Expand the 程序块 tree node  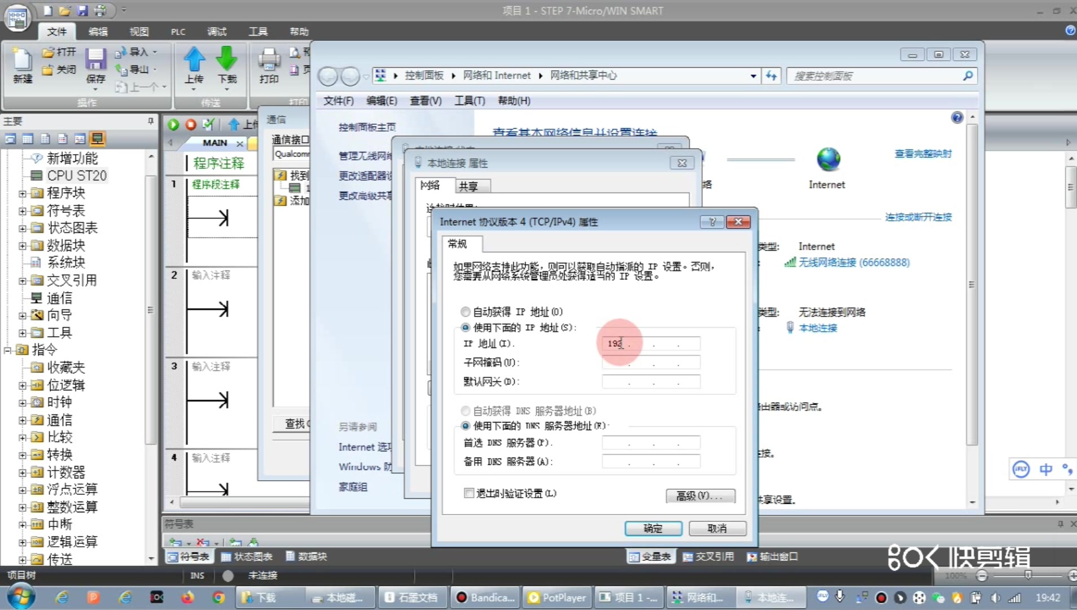click(x=21, y=193)
